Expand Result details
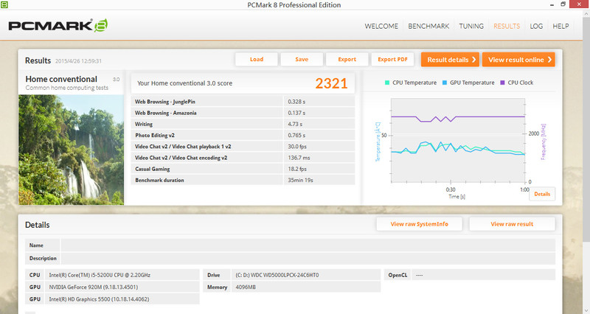Viewport: 590px width, 314px height. (x=452, y=60)
